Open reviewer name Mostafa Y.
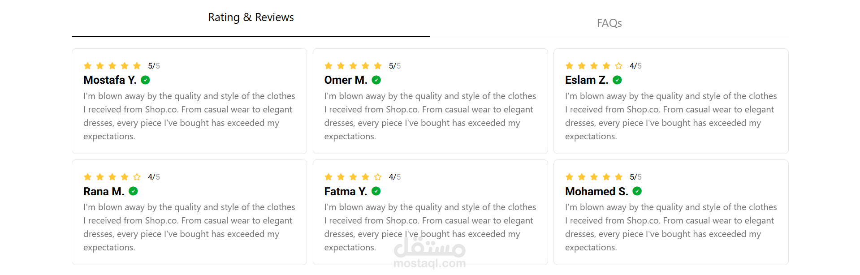This screenshot has height=275, width=860. tap(110, 80)
